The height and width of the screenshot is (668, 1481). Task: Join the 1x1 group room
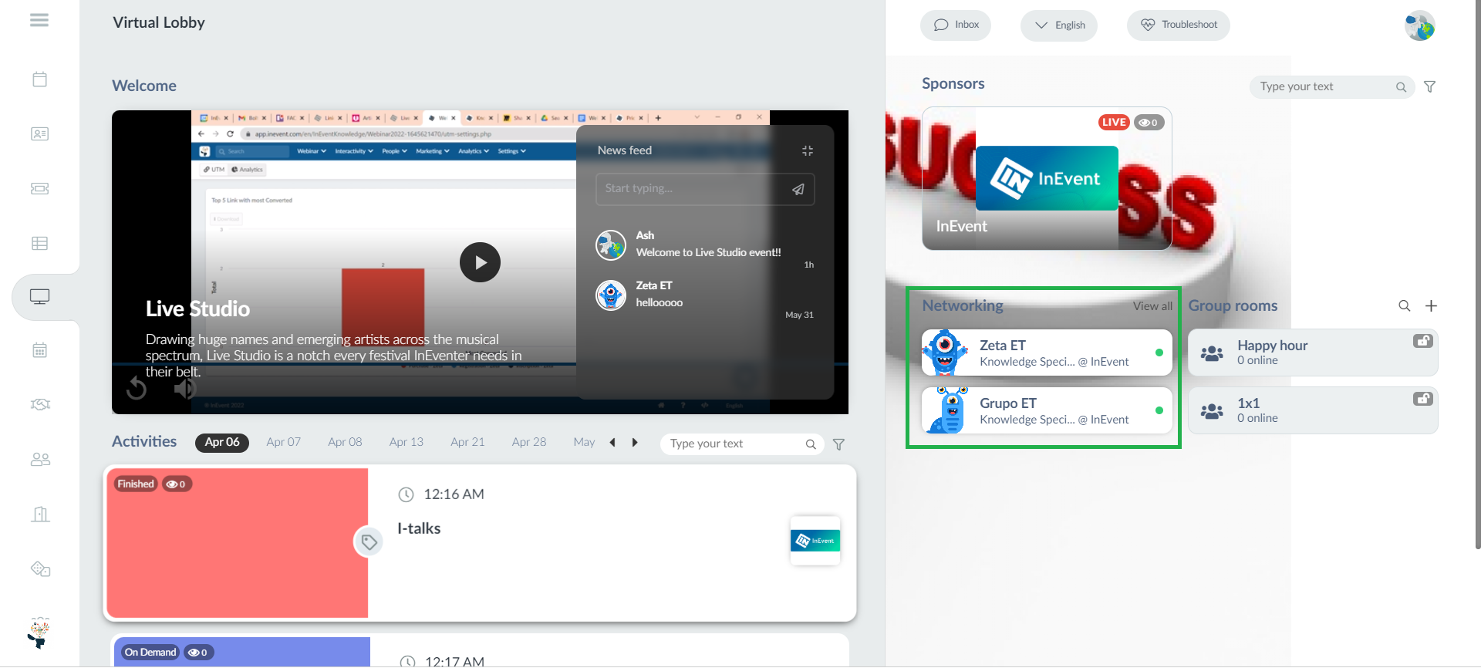pyautogui.click(x=1313, y=410)
